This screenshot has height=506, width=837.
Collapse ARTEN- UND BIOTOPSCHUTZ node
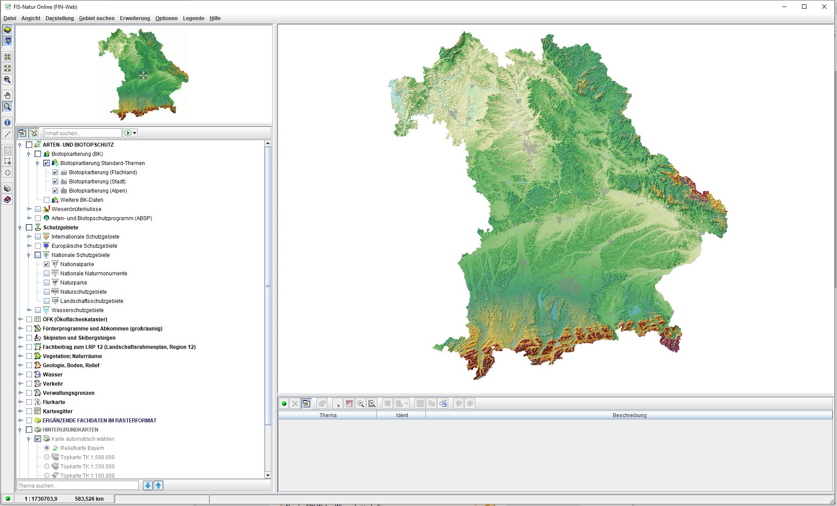click(20, 145)
